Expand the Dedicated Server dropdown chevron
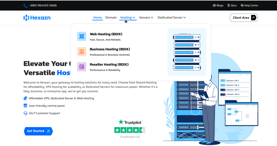Image resolution: width=277 pixels, height=146 pixels. coord(184,18)
